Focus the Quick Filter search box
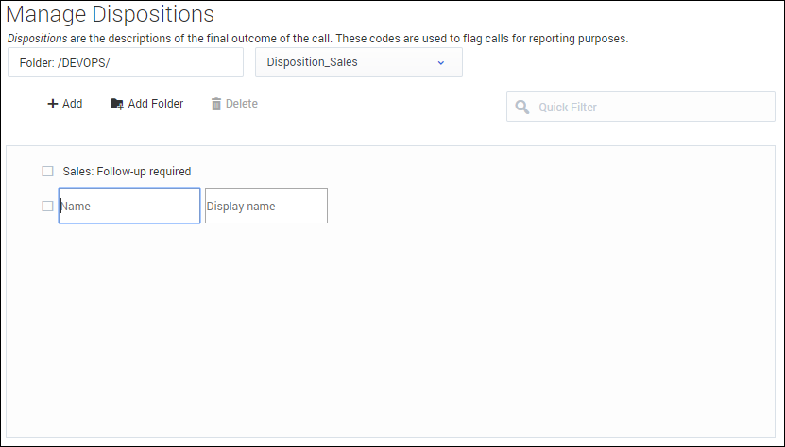This screenshot has width=785, height=447. pyautogui.click(x=652, y=108)
